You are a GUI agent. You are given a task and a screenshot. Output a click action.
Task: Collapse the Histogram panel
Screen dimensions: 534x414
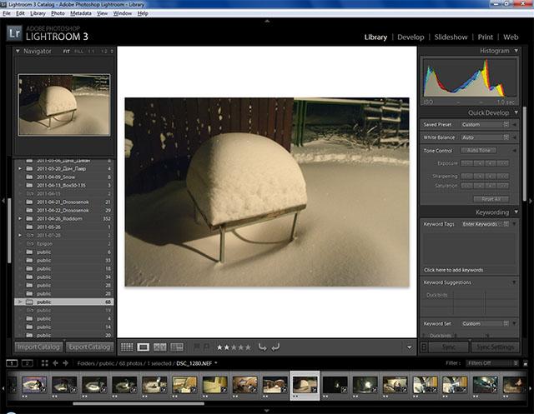click(x=516, y=51)
